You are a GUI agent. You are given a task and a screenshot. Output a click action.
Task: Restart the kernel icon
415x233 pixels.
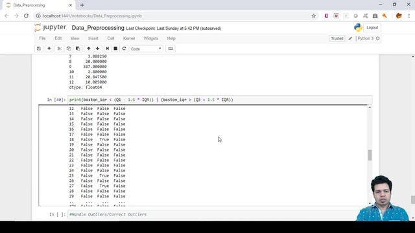coord(124,49)
